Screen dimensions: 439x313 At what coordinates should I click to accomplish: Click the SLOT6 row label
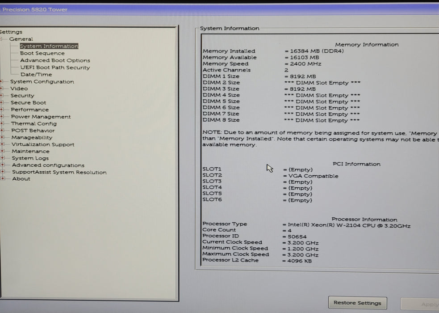pos(212,199)
